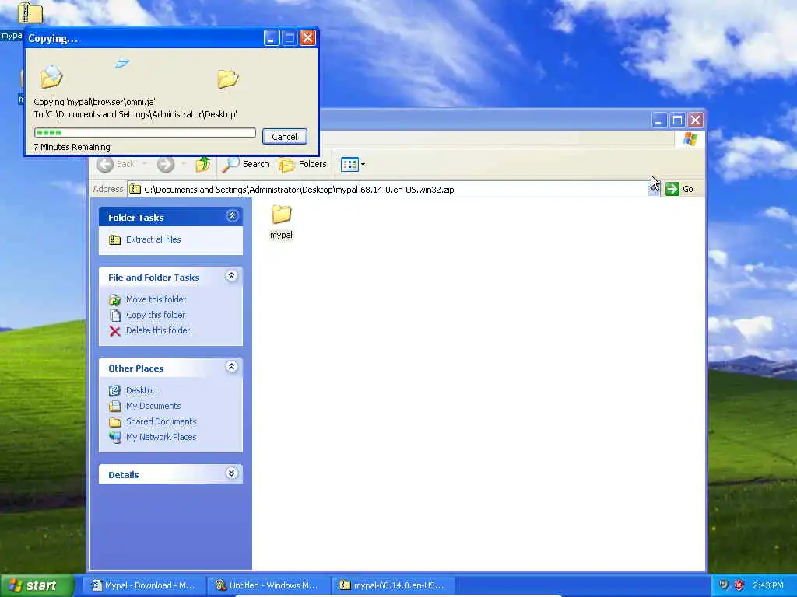797x597 pixels.
Task: Click the Up folder toolbar icon
Action: (x=203, y=164)
